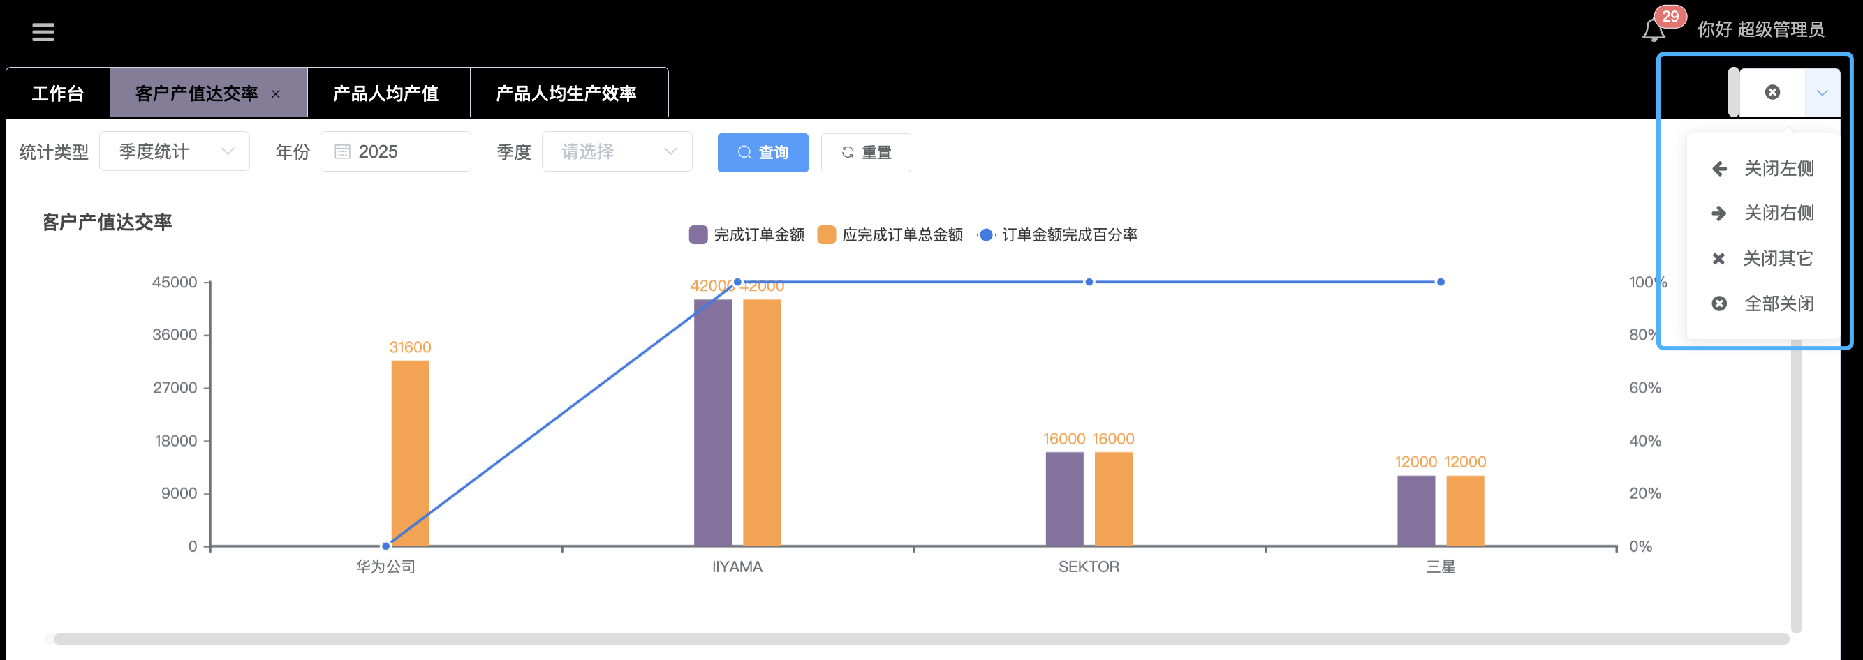
Task: Click the left arrow icon for 关闭左侧
Action: coord(1719,169)
